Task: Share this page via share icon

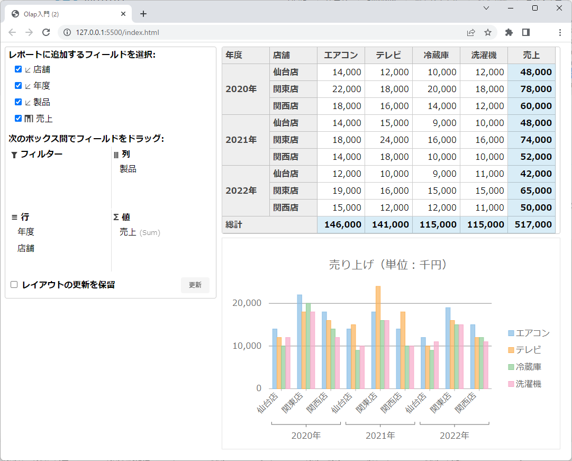Action: pyautogui.click(x=471, y=32)
